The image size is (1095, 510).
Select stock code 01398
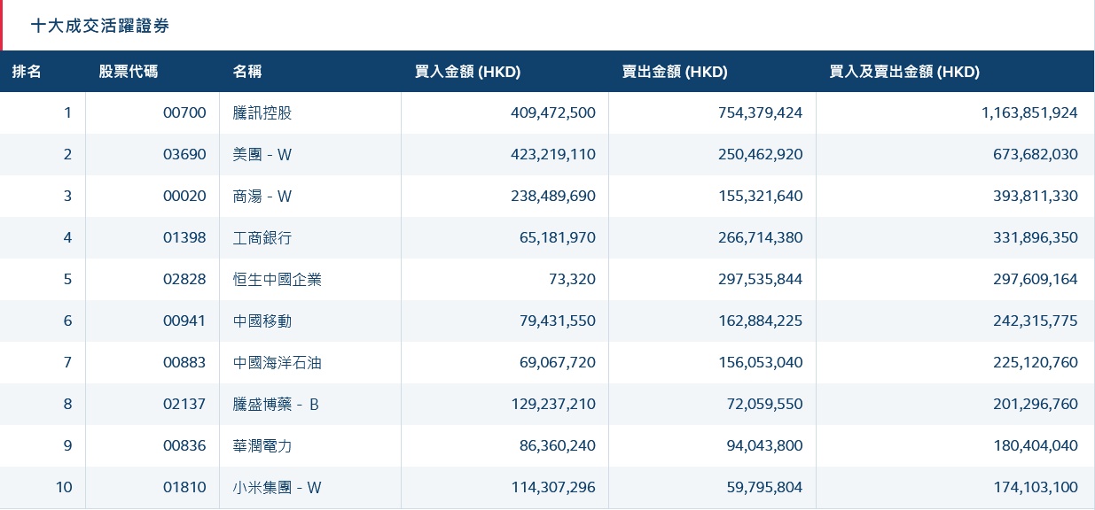(184, 237)
